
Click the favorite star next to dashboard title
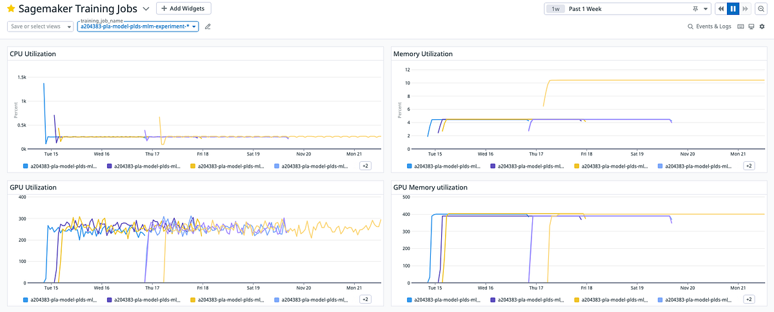coord(11,9)
